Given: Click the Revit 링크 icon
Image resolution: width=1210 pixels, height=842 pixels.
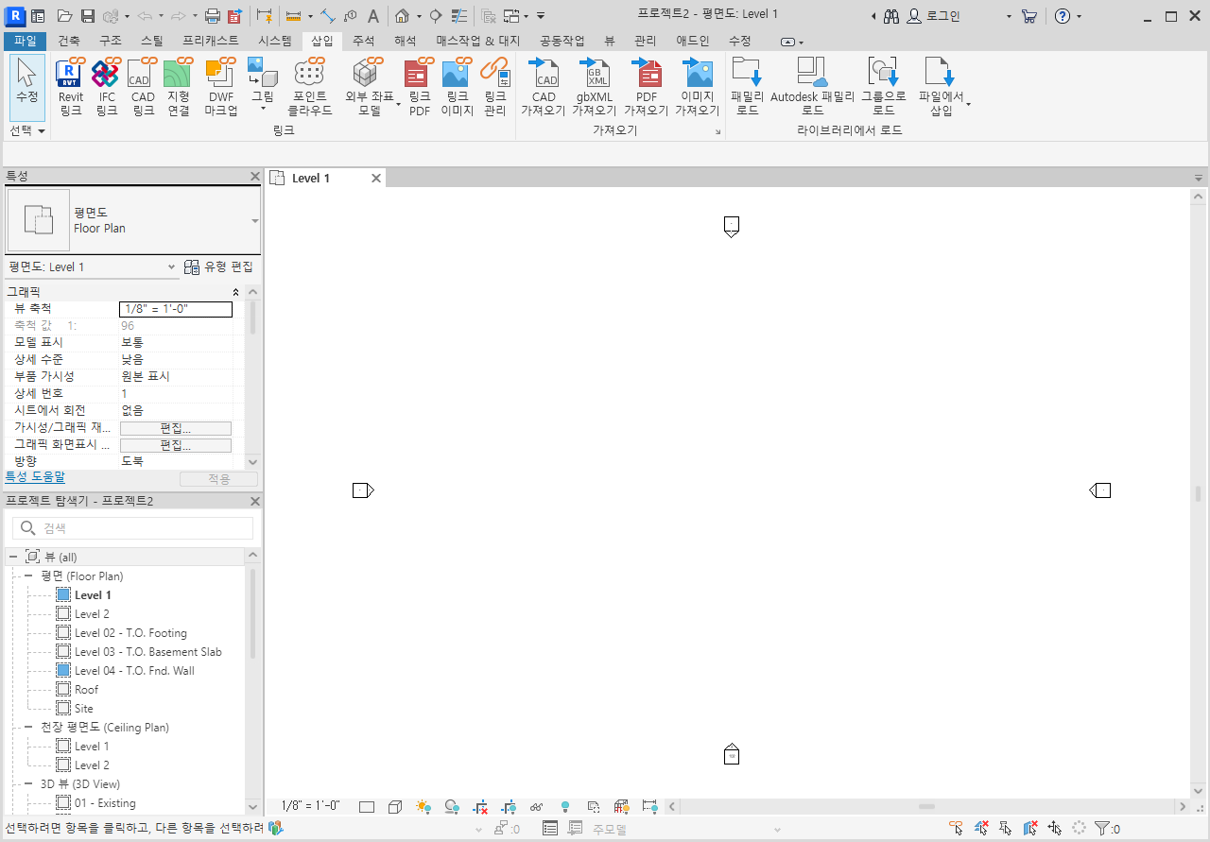Looking at the screenshot, I should pyautogui.click(x=71, y=87).
